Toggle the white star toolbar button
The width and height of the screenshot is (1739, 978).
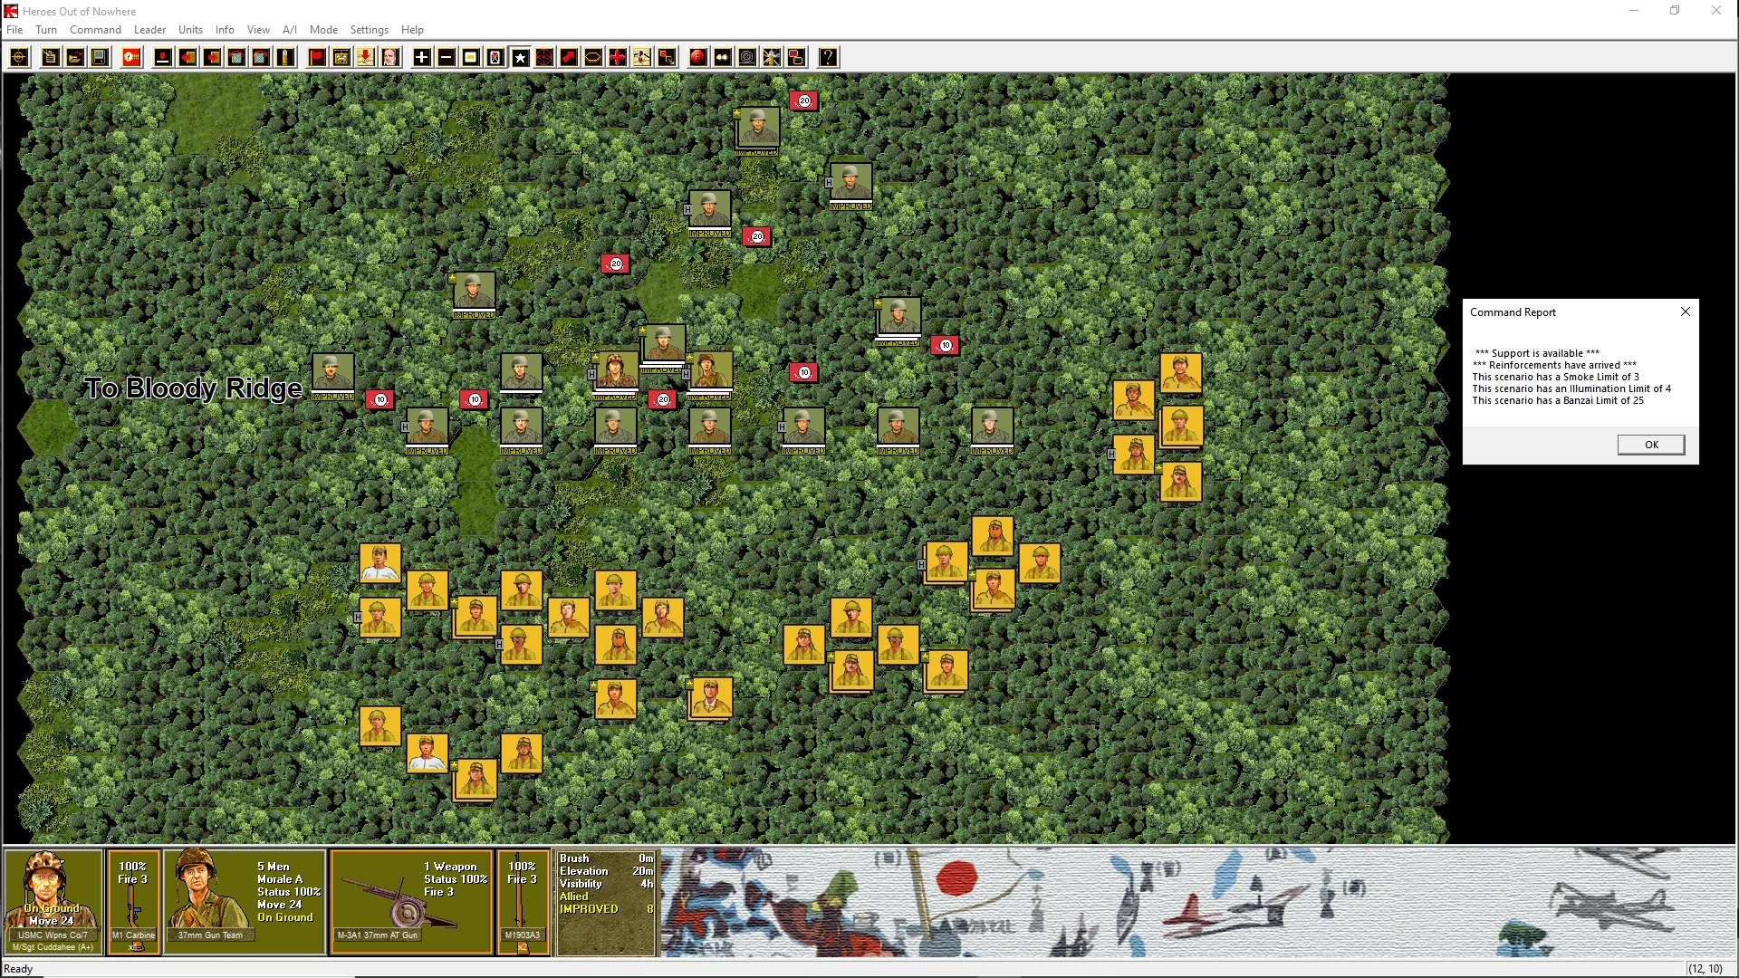tap(520, 58)
